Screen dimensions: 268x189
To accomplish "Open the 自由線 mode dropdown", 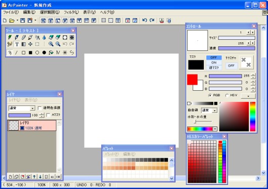I will pos(209,110).
